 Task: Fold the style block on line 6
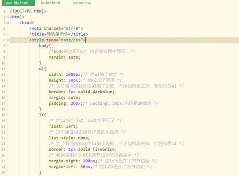pos(8,40)
